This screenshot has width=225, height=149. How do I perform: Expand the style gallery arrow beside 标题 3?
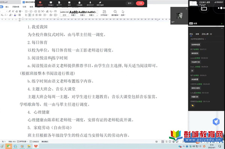tap(97, 15)
